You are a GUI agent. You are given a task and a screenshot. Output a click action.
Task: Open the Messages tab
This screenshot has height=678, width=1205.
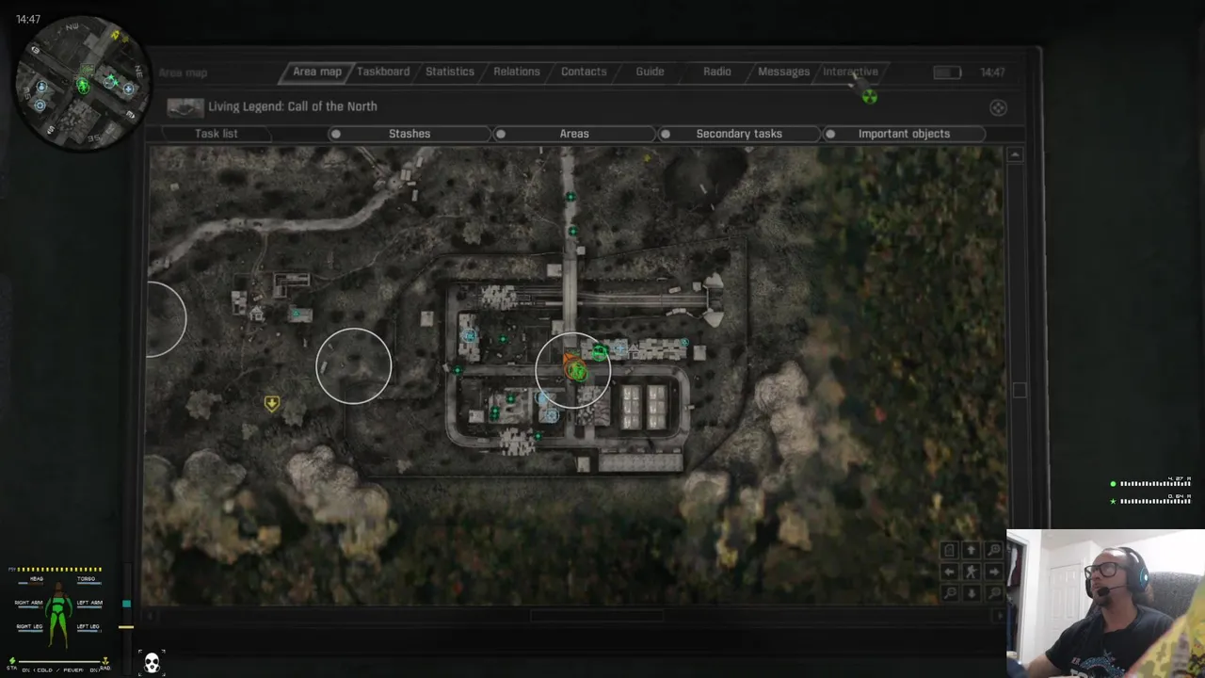pos(783,72)
